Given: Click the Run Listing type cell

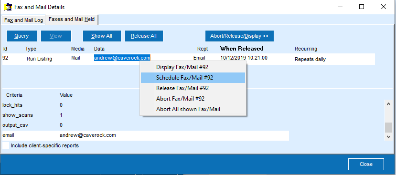Looking at the screenshot, I should click(39, 59).
